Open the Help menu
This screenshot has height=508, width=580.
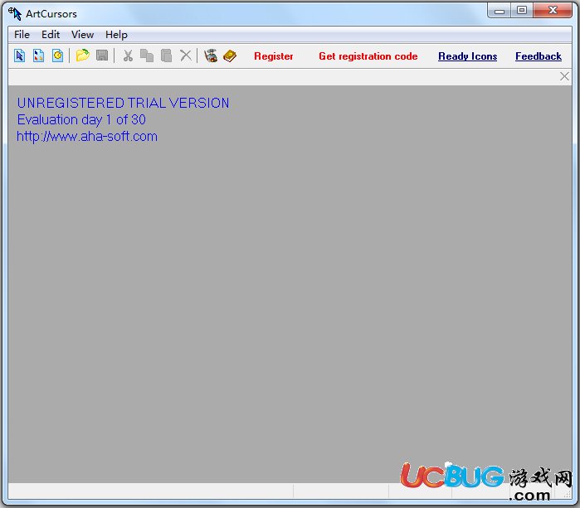116,35
